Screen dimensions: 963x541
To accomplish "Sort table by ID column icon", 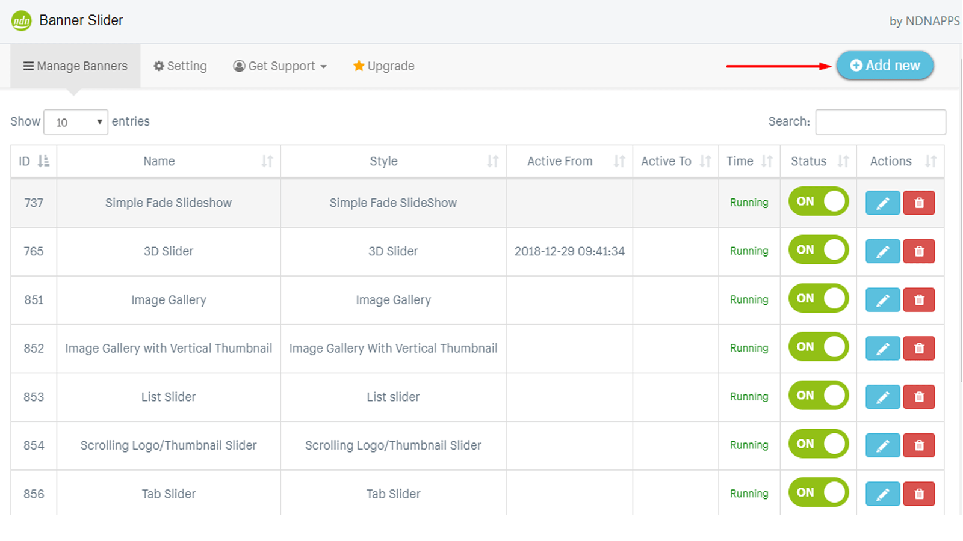I will pyautogui.click(x=43, y=161).
